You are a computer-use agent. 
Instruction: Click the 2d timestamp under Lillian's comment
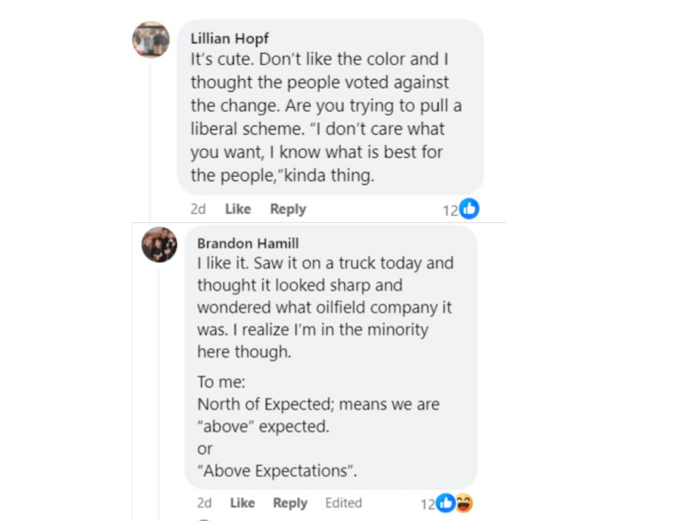pyautogui.click(x=198, y=209)
